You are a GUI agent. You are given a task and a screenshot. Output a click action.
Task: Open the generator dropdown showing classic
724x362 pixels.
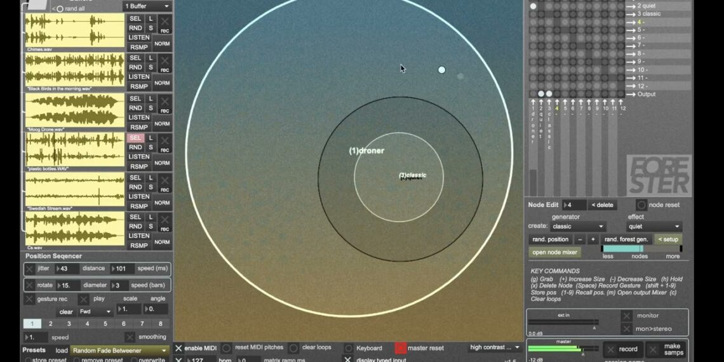click(577, 227)
